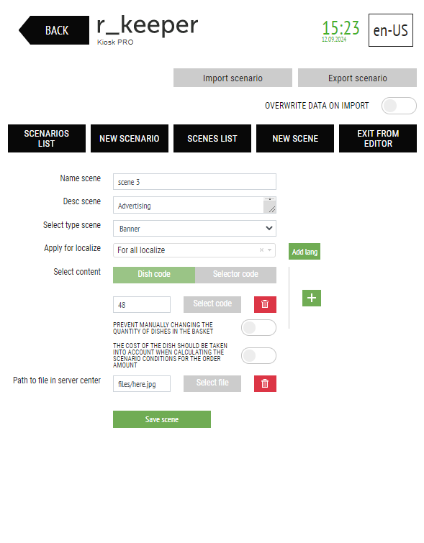Viewport: 424px width, 543px height.
Task: Open the Scenes List tab
Action: click(x=212, y=139)
